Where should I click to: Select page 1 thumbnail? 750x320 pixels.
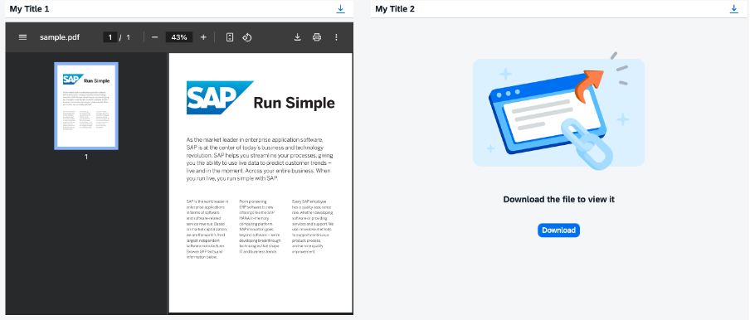[86, 106]
